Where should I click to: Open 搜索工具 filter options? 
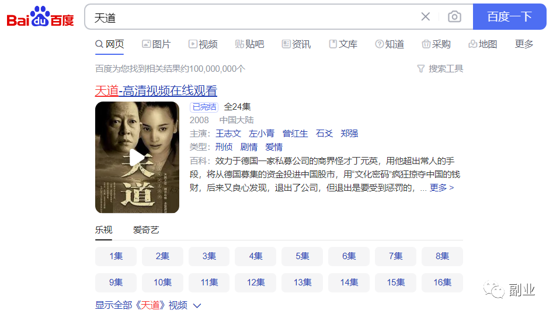click(440, 69)
